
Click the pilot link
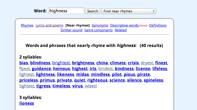[x=117, y=74]
